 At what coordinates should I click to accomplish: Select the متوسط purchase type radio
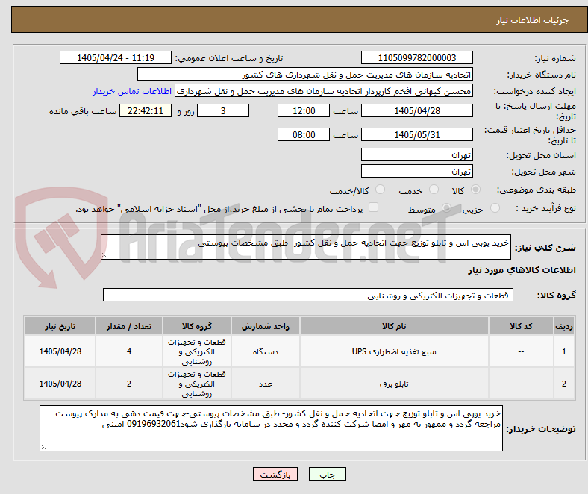446,208
